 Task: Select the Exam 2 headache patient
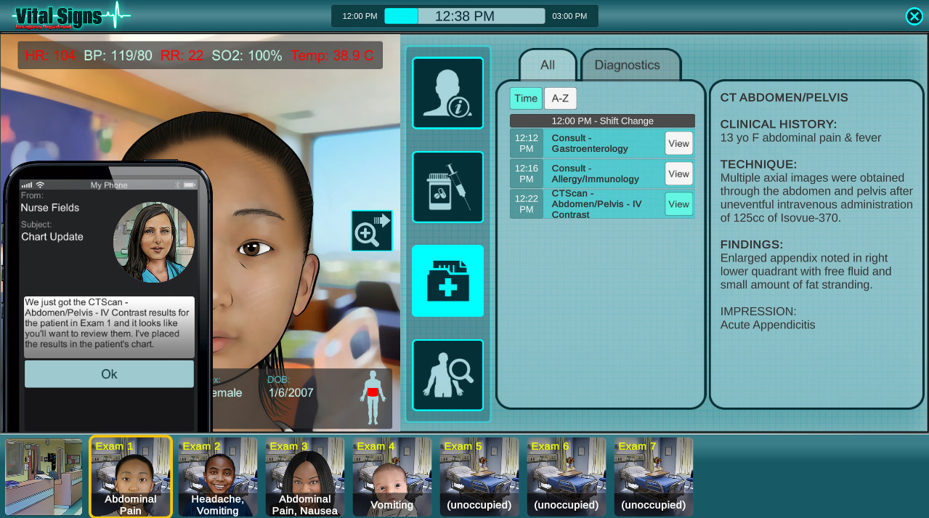217,476
